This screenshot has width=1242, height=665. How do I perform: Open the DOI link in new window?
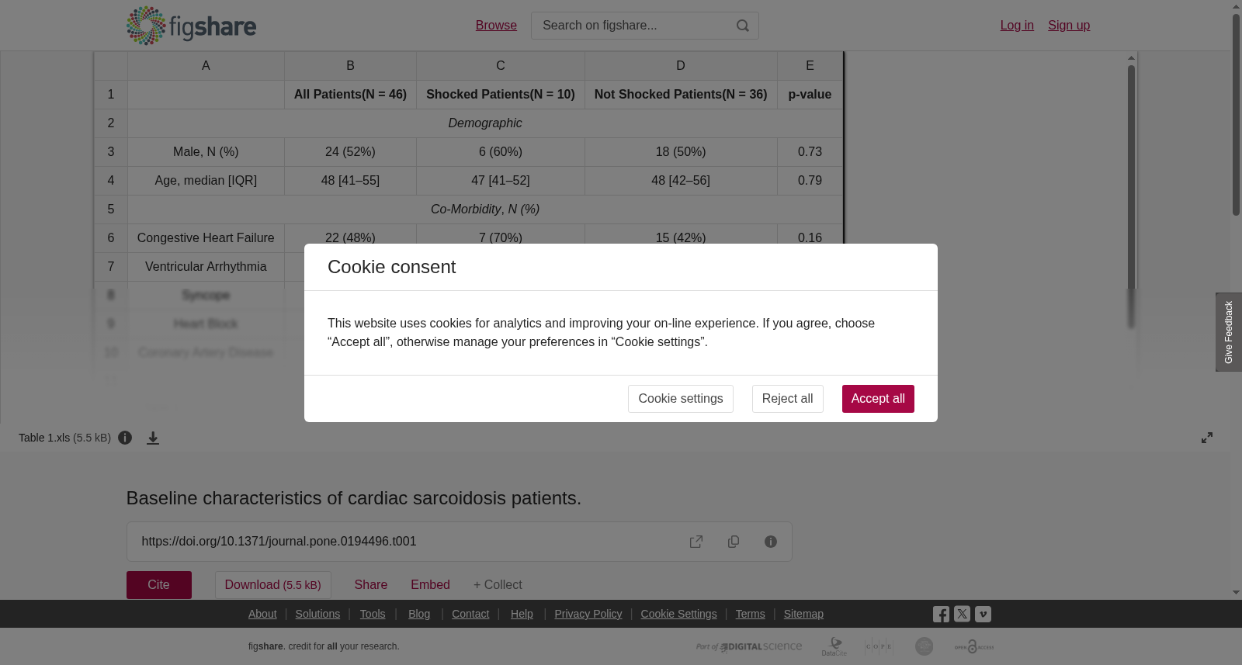(x=696, y=542)
